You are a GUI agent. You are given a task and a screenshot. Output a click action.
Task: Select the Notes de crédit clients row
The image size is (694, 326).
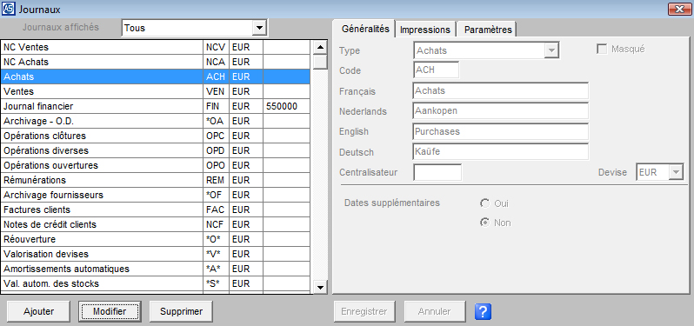156,224
